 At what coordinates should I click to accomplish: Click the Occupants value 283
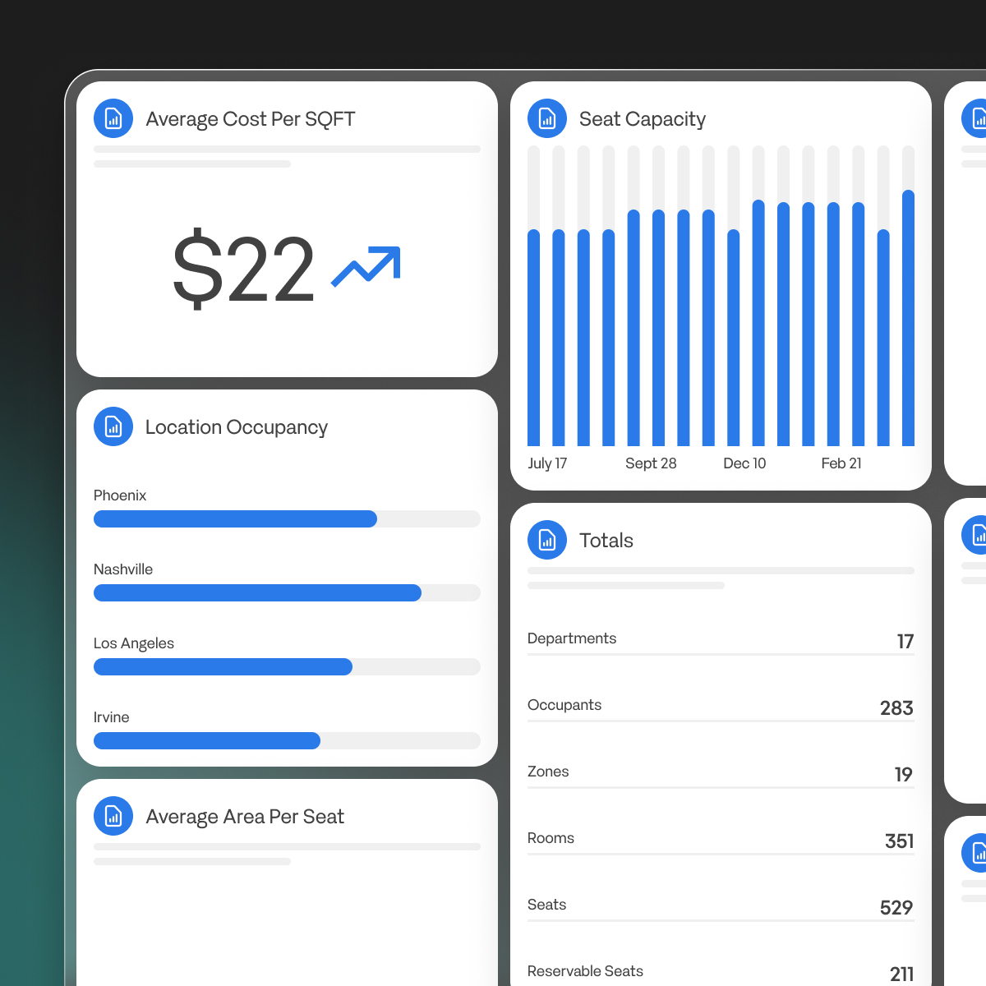tap(896, 708)
